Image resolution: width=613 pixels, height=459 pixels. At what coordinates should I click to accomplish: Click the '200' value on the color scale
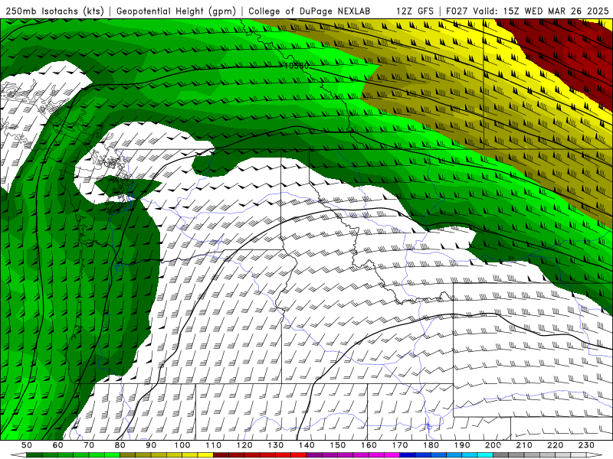493,445
